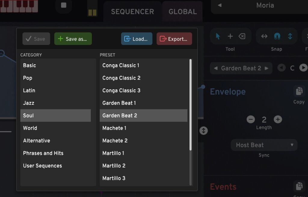The width and height of the screenshot is (308, 197).
Task: Toggle the magnet snap option
Action: tap(277, 36)
